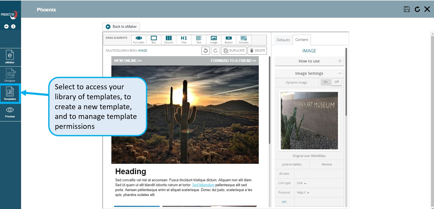Click the Phoenix Art Museum thumbnail

pos(309,120)
